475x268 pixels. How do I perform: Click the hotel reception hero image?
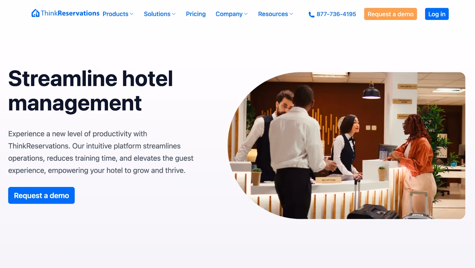346,146
